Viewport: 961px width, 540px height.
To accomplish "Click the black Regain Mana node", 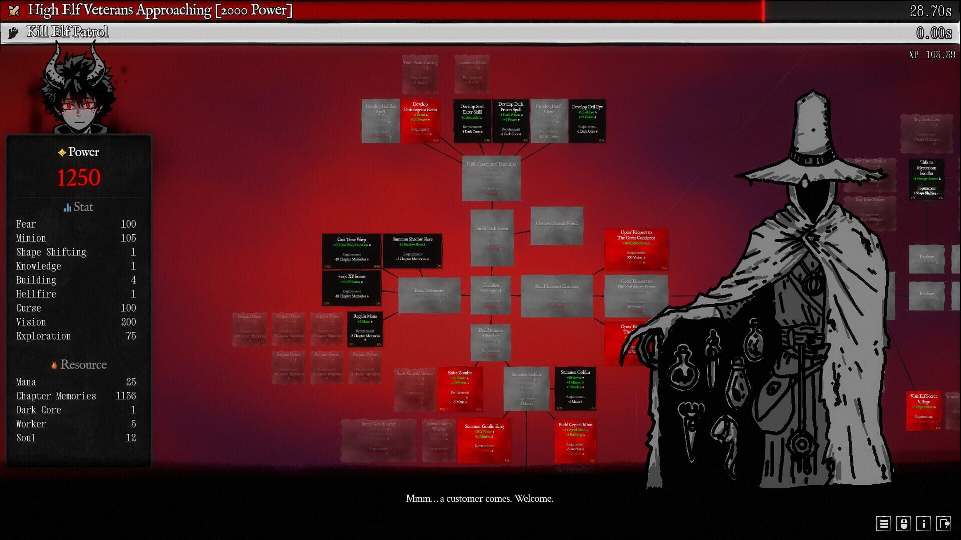I will point(365,329).
